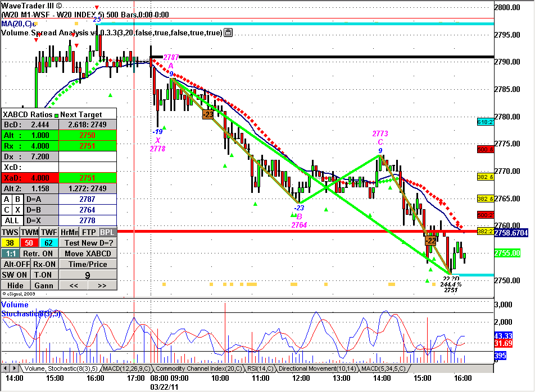The height and width of the screenshot is (392, 535).
Task: Click the D=X button
Action: (41, 220)
